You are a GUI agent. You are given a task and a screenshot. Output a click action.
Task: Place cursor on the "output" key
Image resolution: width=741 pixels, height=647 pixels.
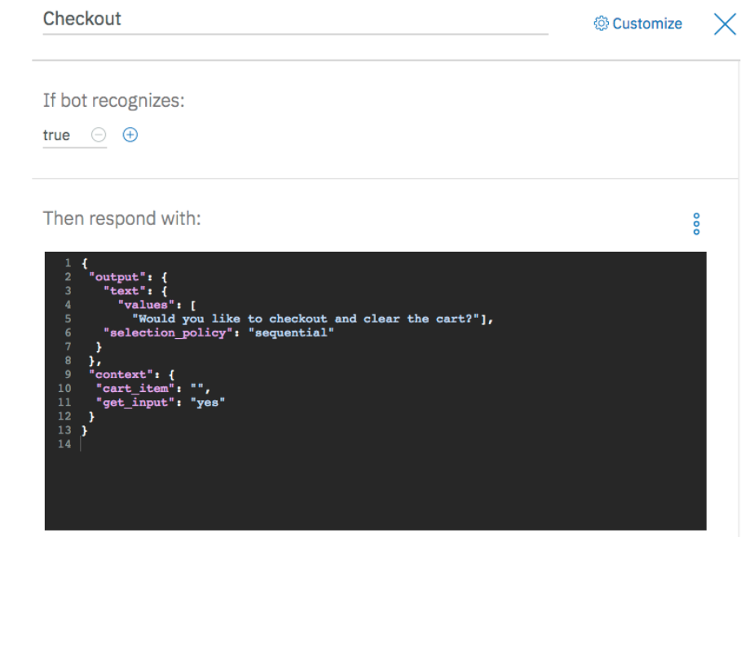pos(117,277)
